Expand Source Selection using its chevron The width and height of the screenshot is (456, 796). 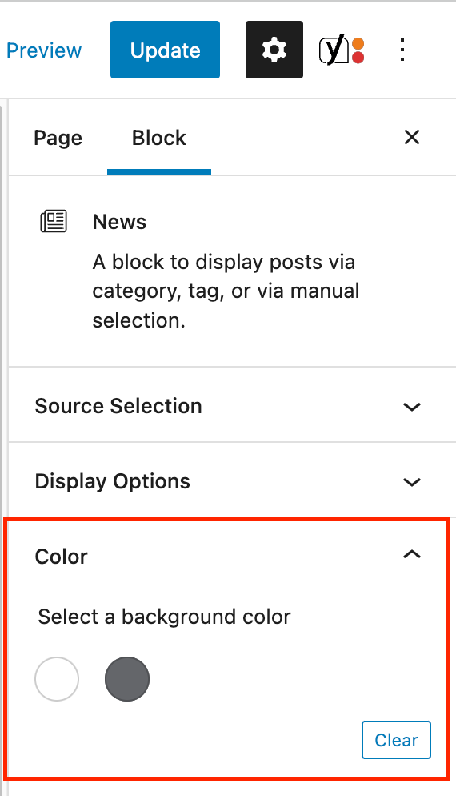point(412,407)
